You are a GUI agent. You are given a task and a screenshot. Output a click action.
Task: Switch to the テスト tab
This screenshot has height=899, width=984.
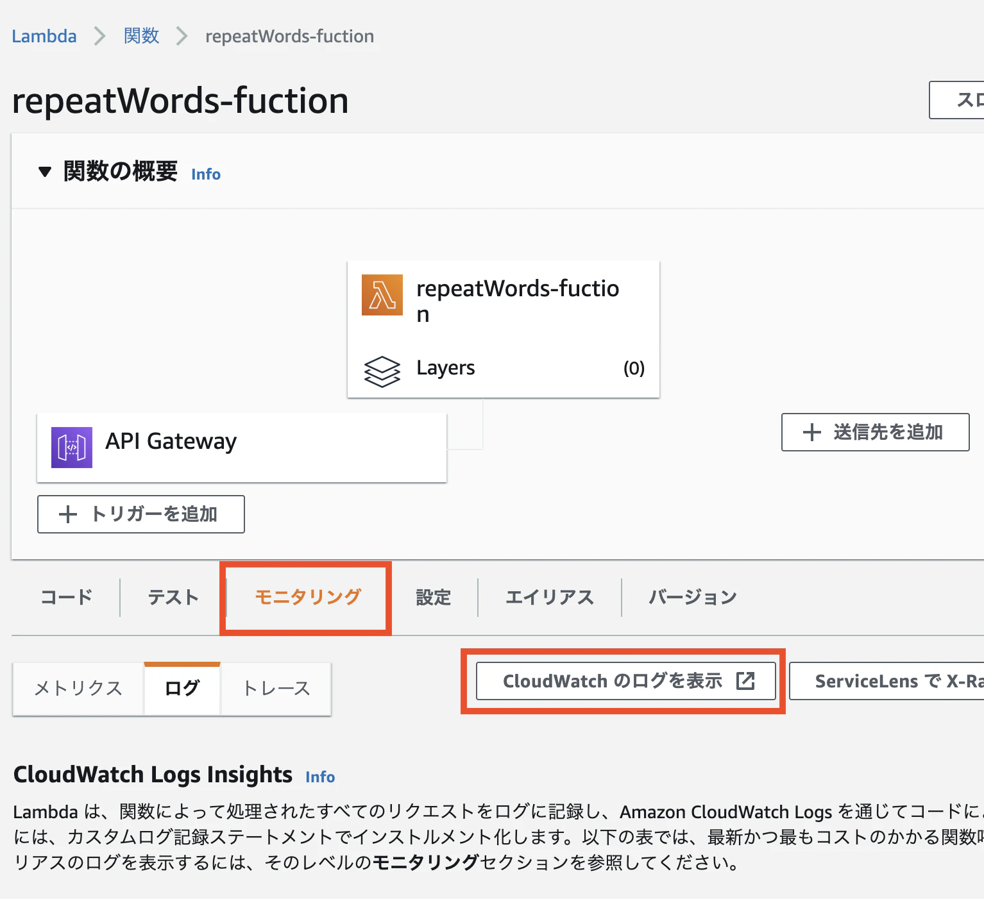tap(173, 598)
